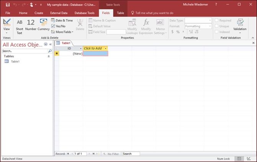Click Decrease Decimals icon
This screenshot has width=257, height=162.
point(196,32)
